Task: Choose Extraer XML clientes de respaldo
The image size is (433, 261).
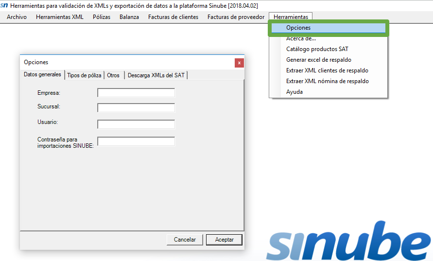Action: coord(327,70)
